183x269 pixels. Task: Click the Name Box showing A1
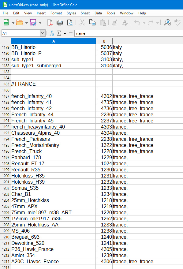tap(21, 33)
